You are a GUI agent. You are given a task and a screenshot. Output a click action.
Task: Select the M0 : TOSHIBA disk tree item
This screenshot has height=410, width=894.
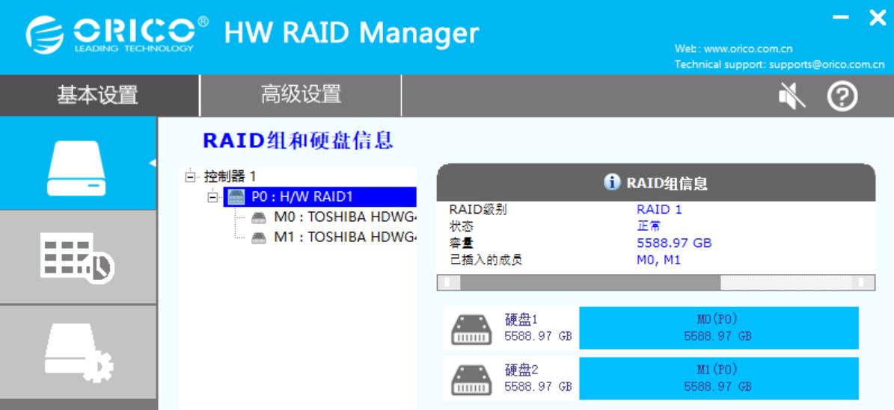(334, 217)
